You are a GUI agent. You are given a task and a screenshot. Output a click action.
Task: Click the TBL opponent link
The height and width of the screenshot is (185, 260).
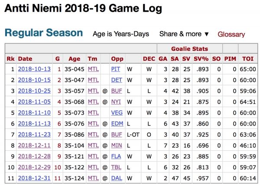tap(116, 167)
